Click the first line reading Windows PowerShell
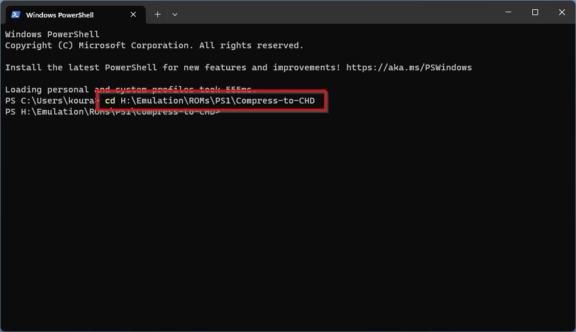Screen dimensions: 576x332 (x=52, y=34)
